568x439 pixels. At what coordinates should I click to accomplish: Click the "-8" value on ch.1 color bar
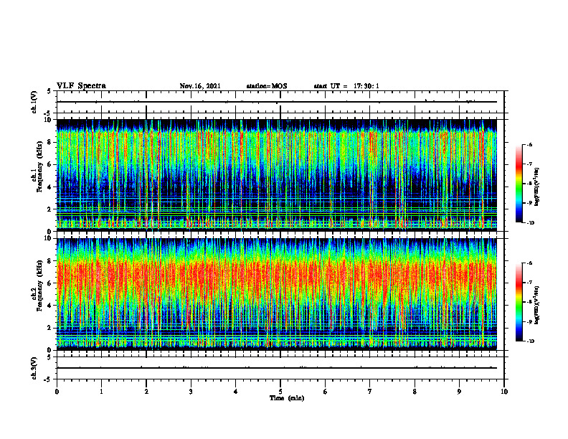tap(529, 184)
